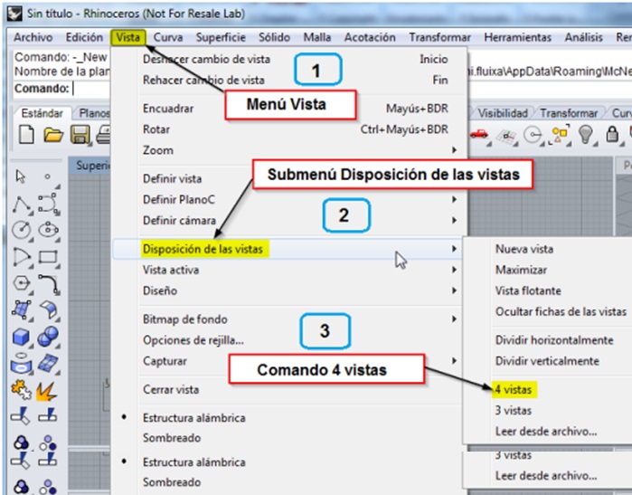The width and height of the screenshot is (632, 495).
Task: Click Ocultar fichas de las vistas
Action: 561,311
